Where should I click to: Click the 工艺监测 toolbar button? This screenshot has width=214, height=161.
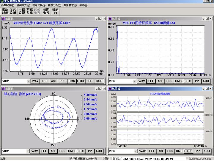[x=13, y=11]
